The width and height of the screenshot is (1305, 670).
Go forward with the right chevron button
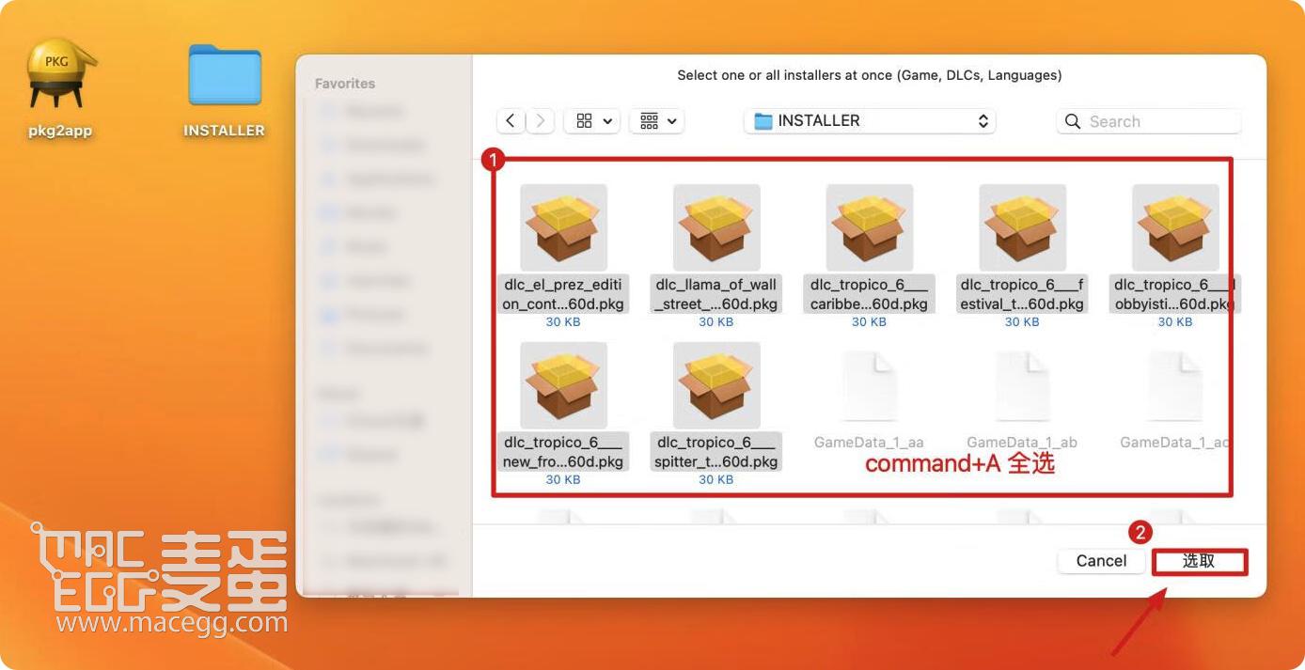tap(540, 120)
